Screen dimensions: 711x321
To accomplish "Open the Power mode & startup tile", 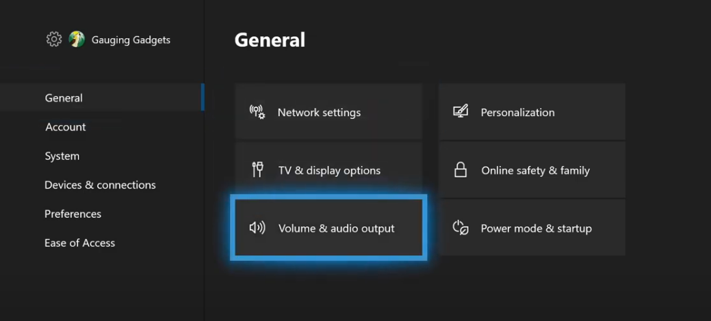I will click(x=532, y=228).
